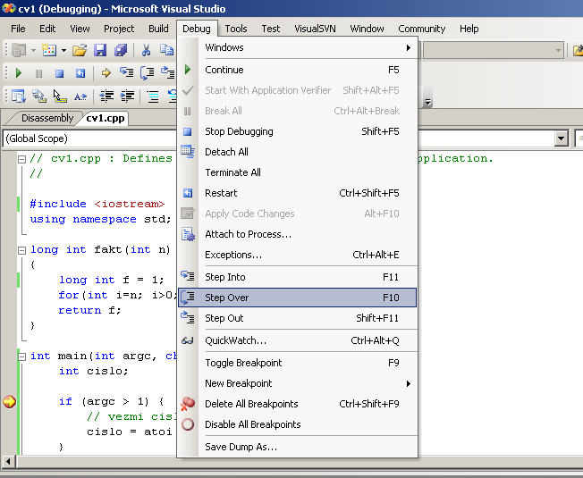Collapse the top comment block outline
This screenshot has height=478, width=583.
pyautogui.click(x=22, y=159)
